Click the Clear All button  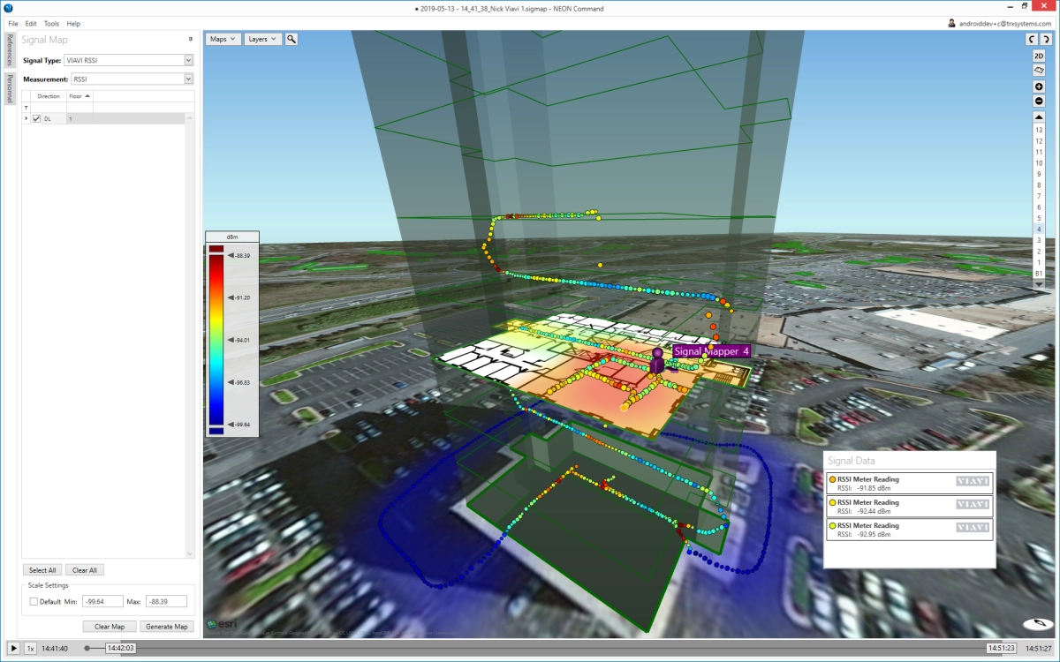pyautogui.click(x=85, y=570)
